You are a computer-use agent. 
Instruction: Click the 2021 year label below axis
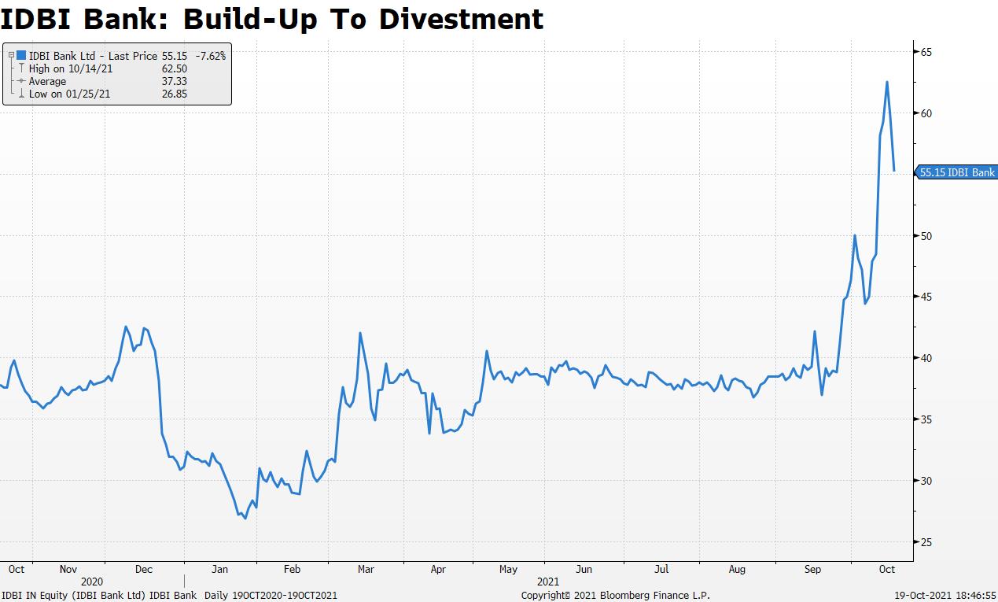click(x=549, y=581)
